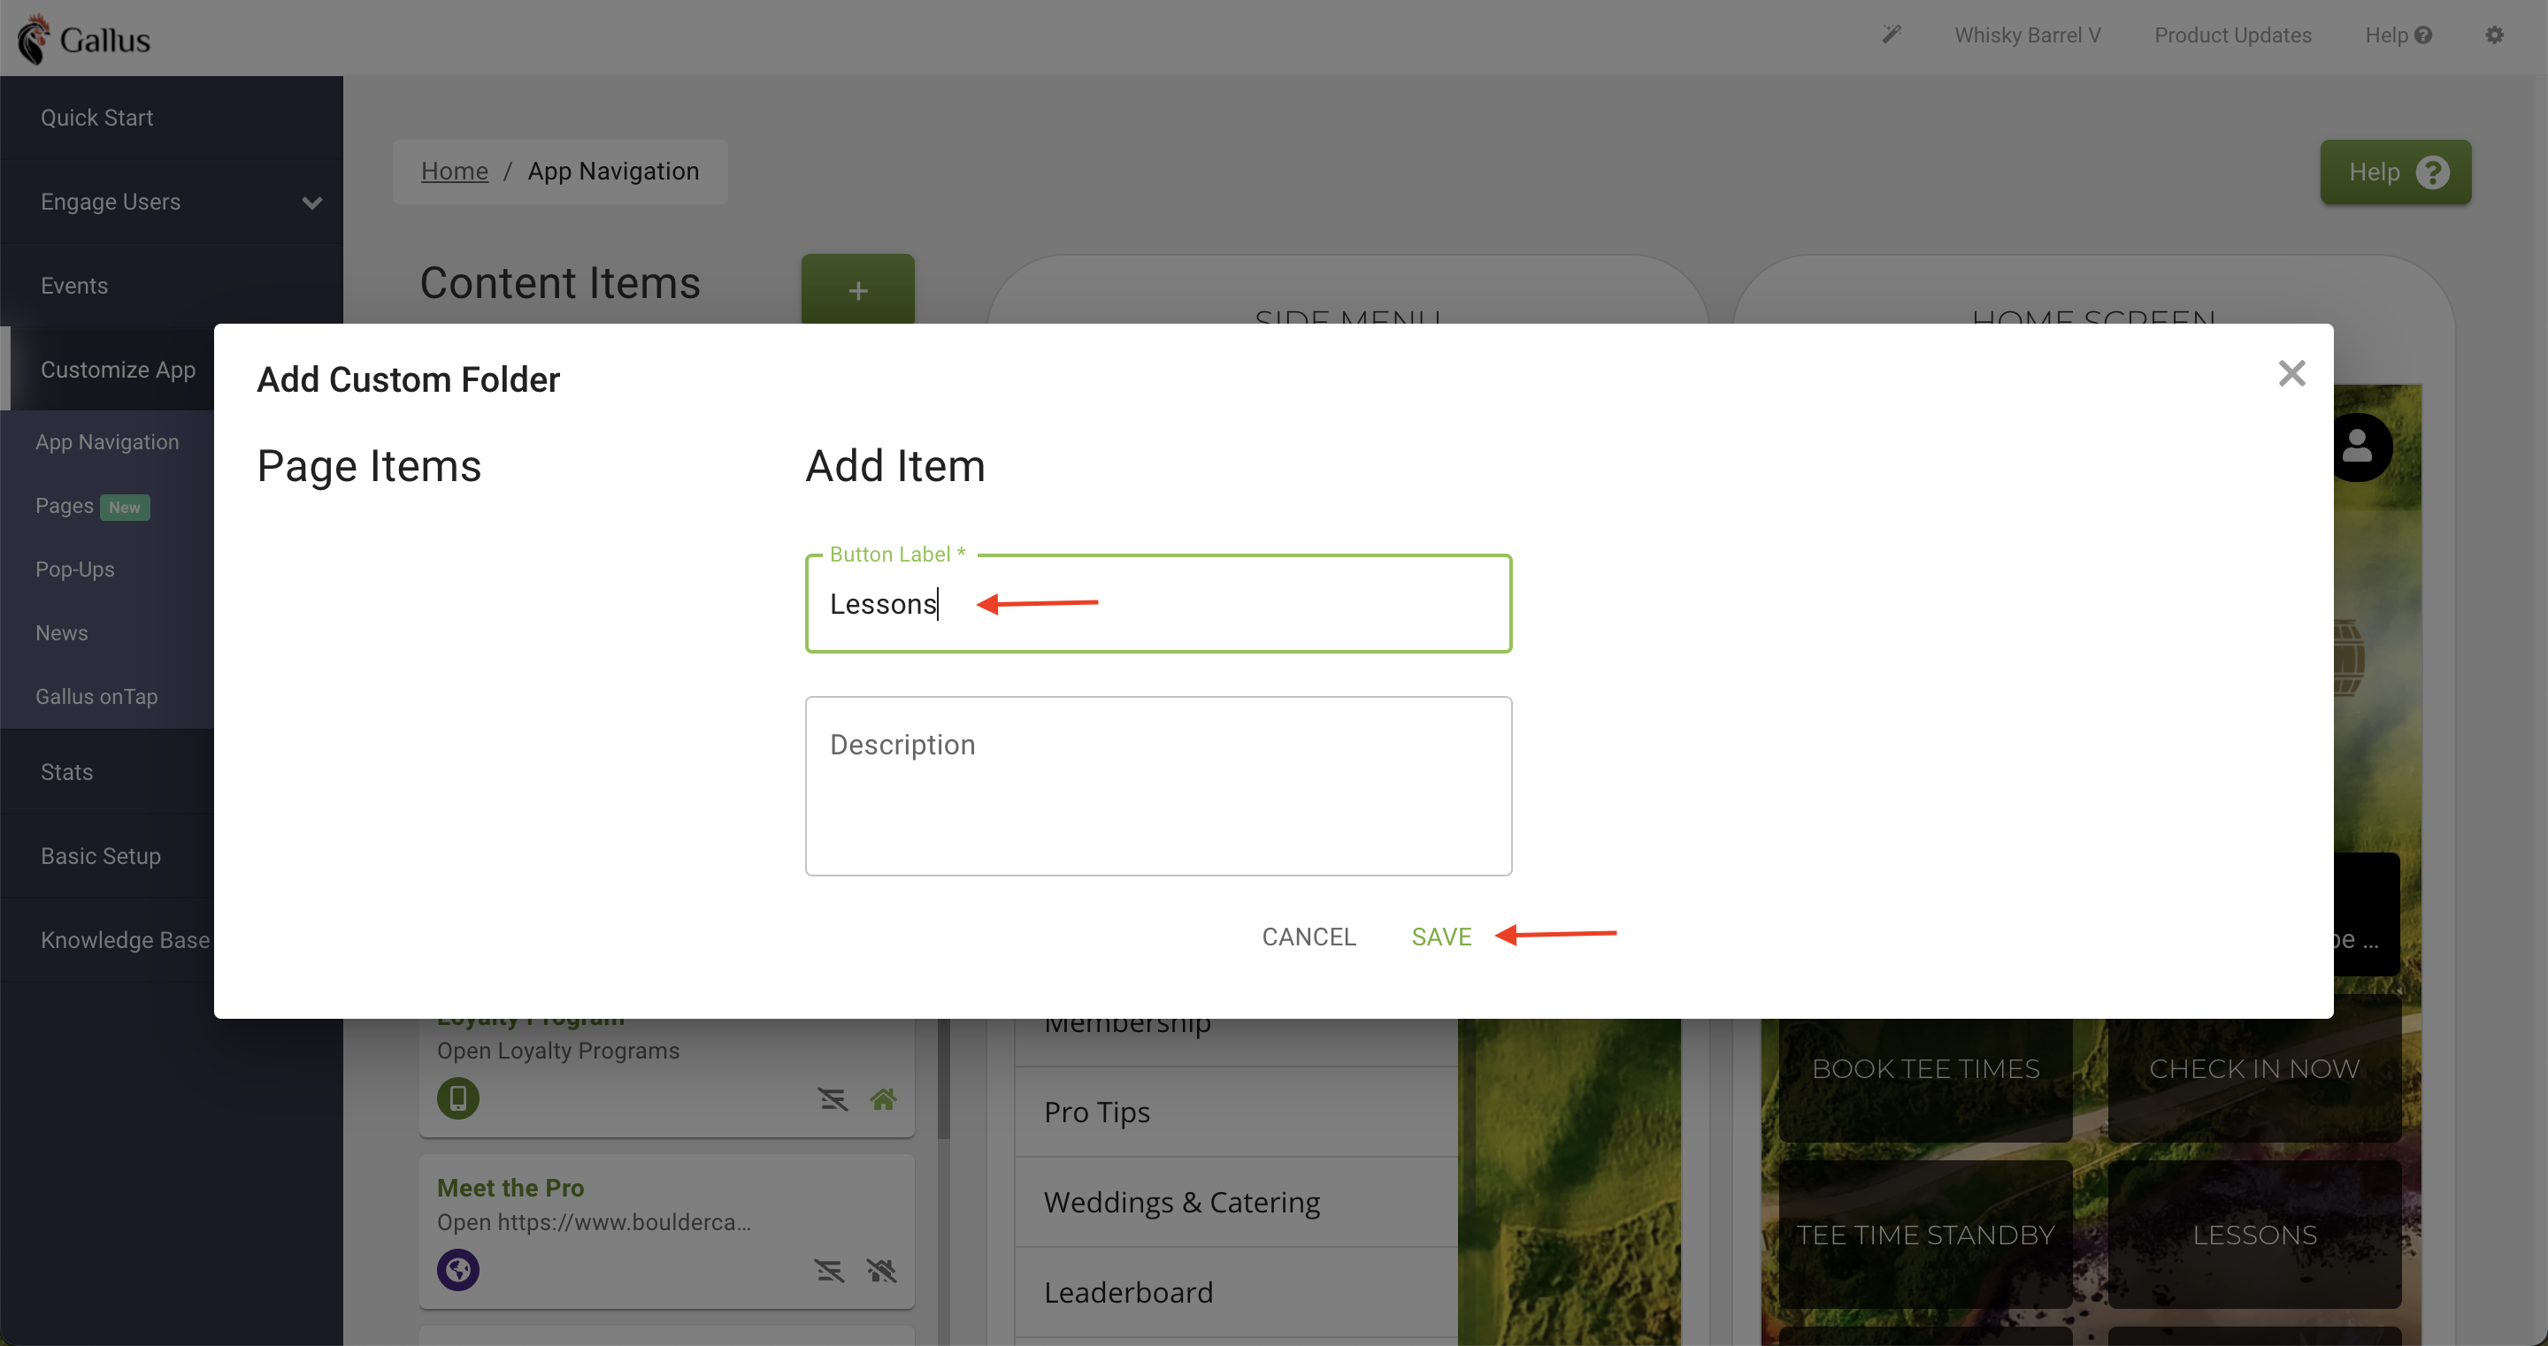Toggle Loyalty Program side menu visibility icon
This screenshot has width=2548, height=1346.
[x=833, y=1098]
